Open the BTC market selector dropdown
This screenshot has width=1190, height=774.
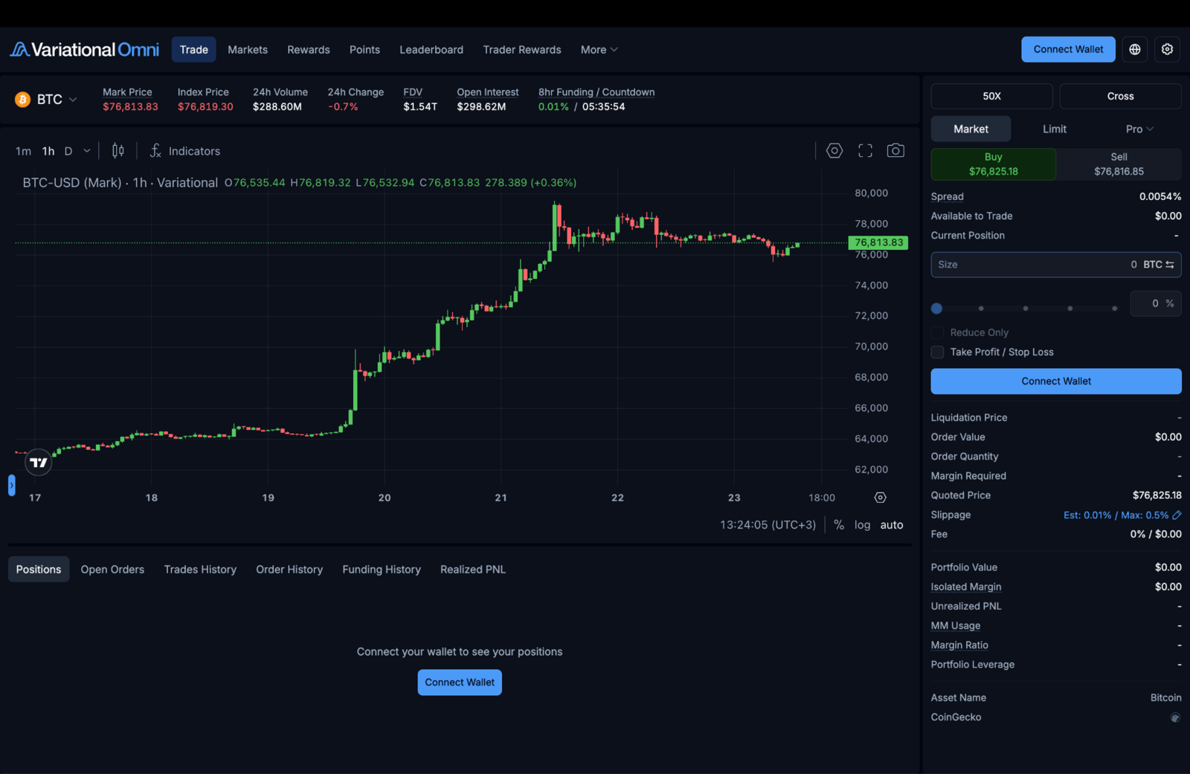point(46,100)
